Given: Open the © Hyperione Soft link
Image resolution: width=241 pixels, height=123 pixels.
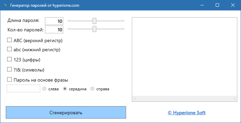Looking at the screenshot, I should coord(187,113).
